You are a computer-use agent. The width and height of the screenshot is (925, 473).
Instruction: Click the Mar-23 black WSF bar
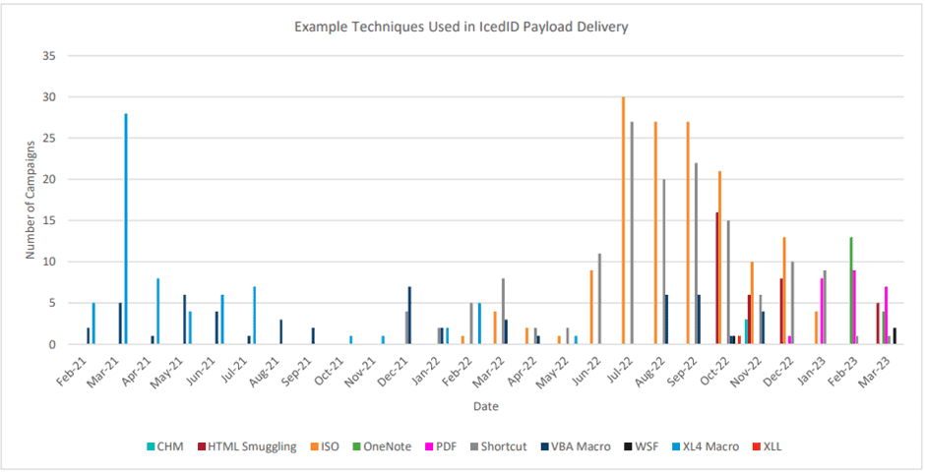894,336
